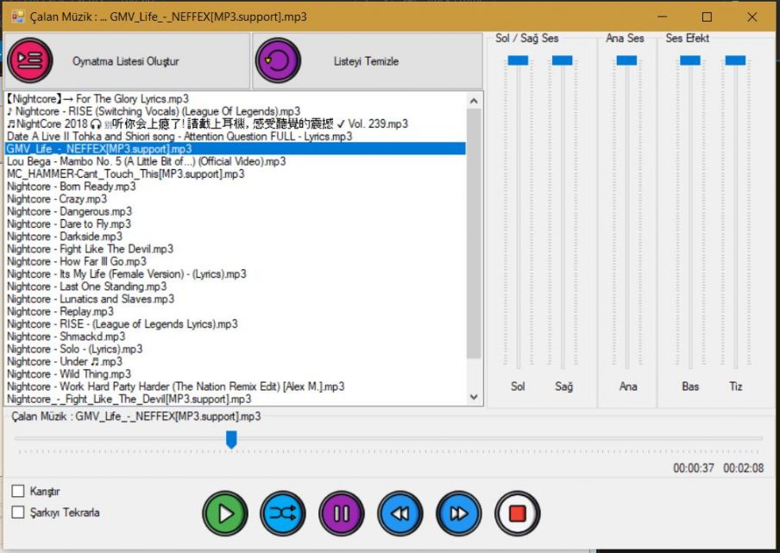Click the pink playlist creation icon
The width and height of the screenshot is (780, 553).
(30, 61)
